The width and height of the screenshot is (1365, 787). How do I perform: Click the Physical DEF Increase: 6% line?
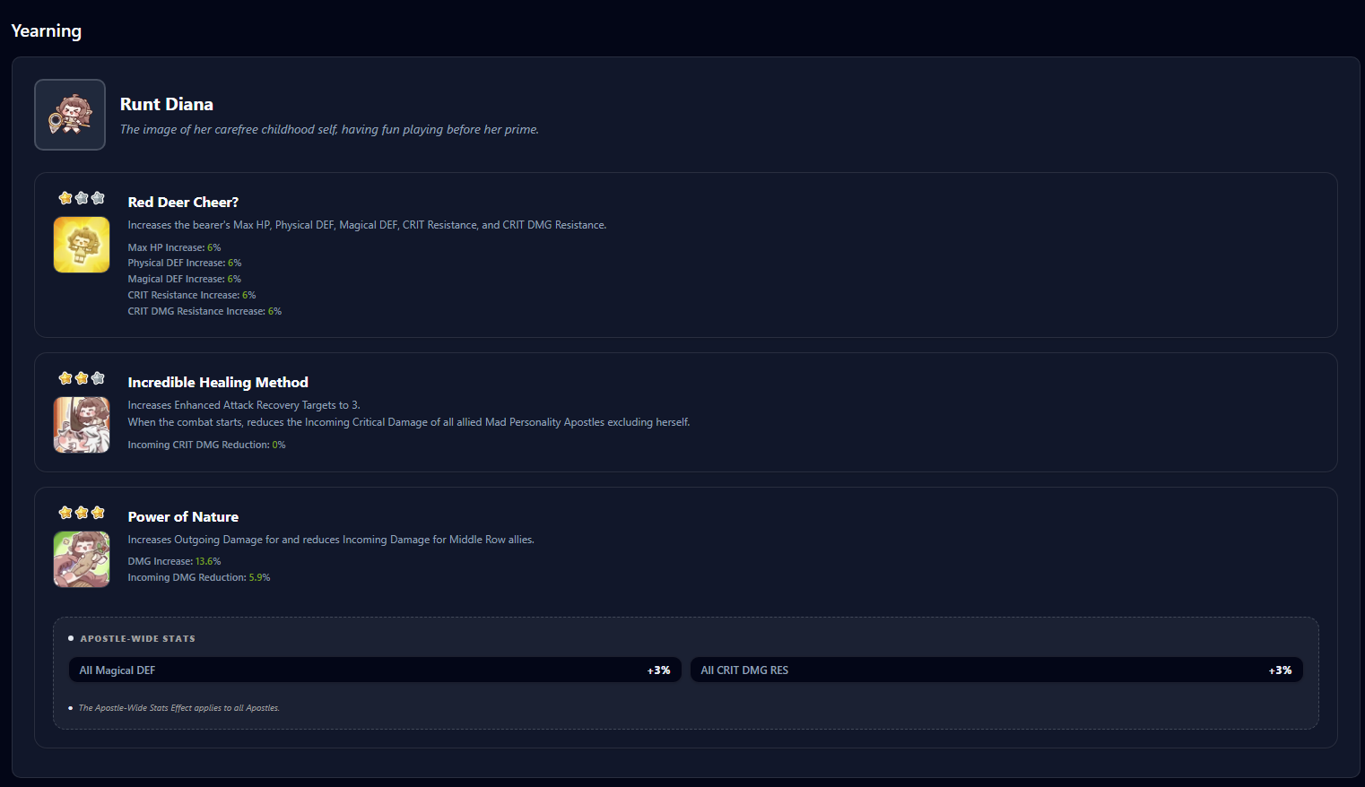click(185, 263)
